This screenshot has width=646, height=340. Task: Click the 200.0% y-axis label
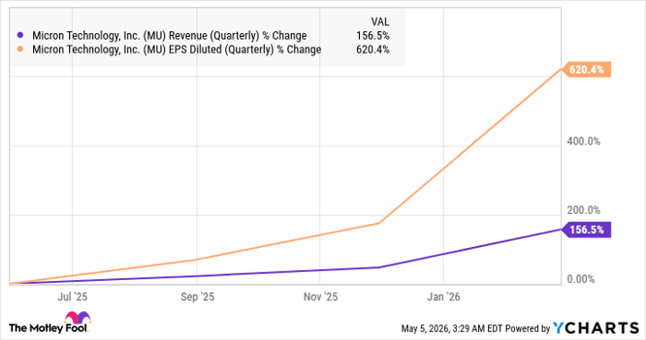point(583,210)
